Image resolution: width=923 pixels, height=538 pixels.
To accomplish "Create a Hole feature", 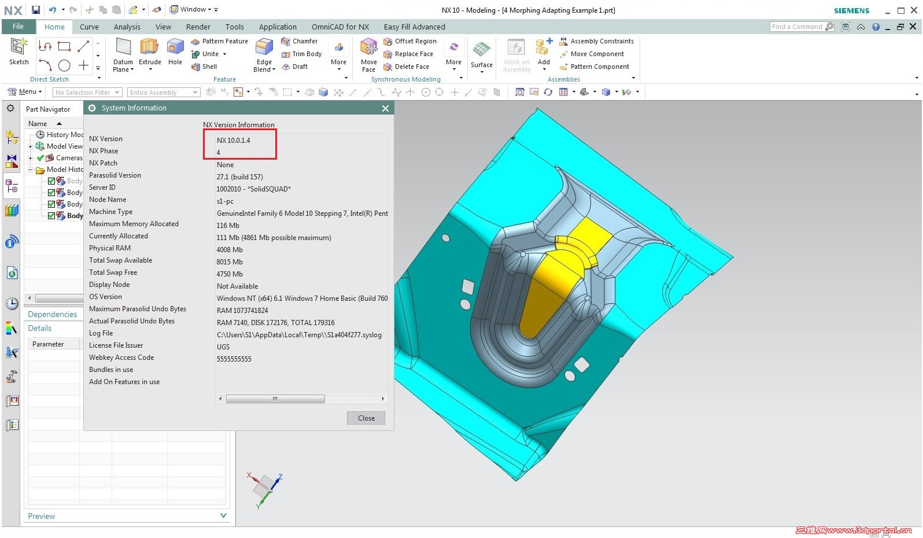I will (175, 52).
